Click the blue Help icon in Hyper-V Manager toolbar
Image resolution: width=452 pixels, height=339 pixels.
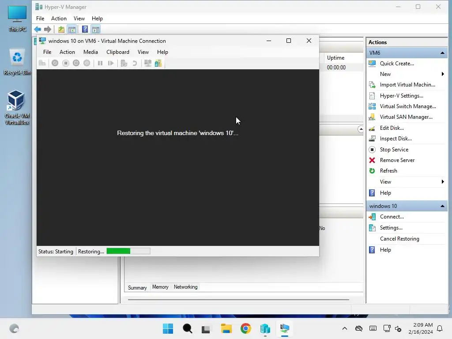pos(85,29)
